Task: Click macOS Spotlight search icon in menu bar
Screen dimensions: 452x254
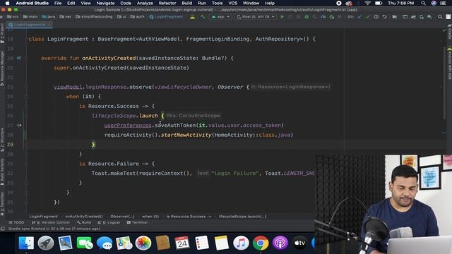Action: [x=423, y=3]
